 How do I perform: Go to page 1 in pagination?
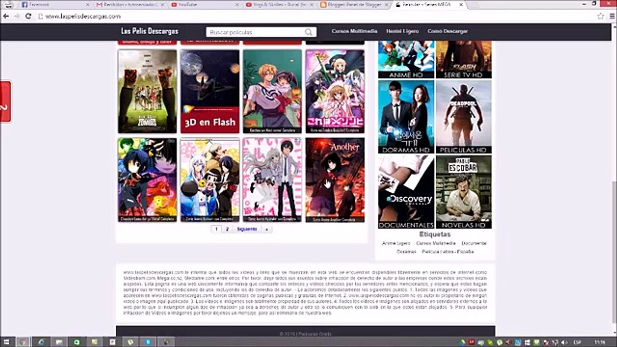pyautogui.click(x=216, y=229)
